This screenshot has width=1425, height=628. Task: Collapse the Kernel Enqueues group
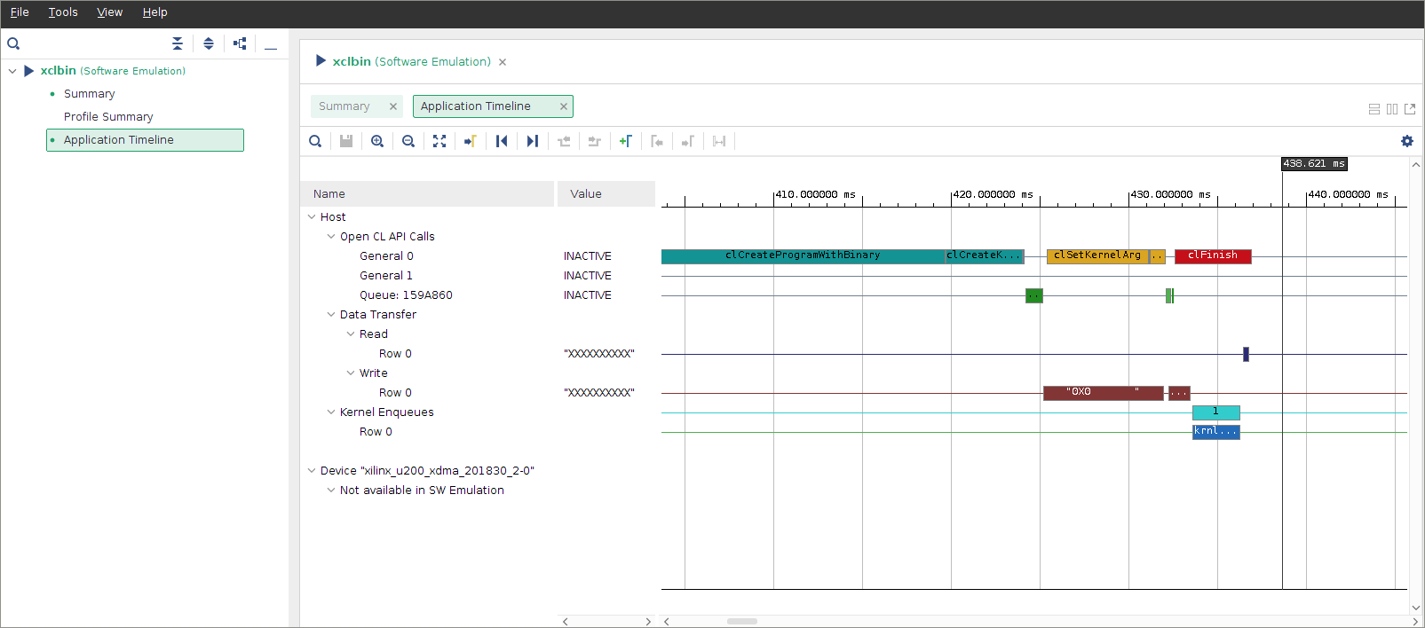pyautogui.click(x=331, y=412)
